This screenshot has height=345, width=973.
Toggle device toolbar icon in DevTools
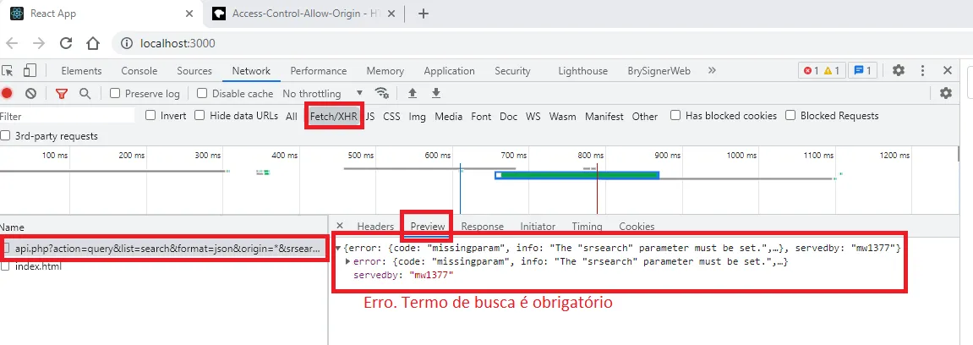(30, 71)
